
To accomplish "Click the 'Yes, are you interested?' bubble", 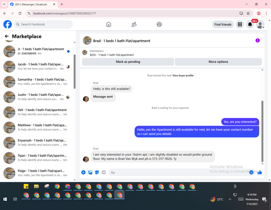I will click(x=240, y=122).
